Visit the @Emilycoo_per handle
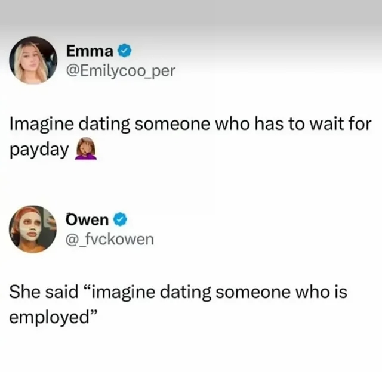The height and width of the screenshot is (372, 382). pos(121,71)
